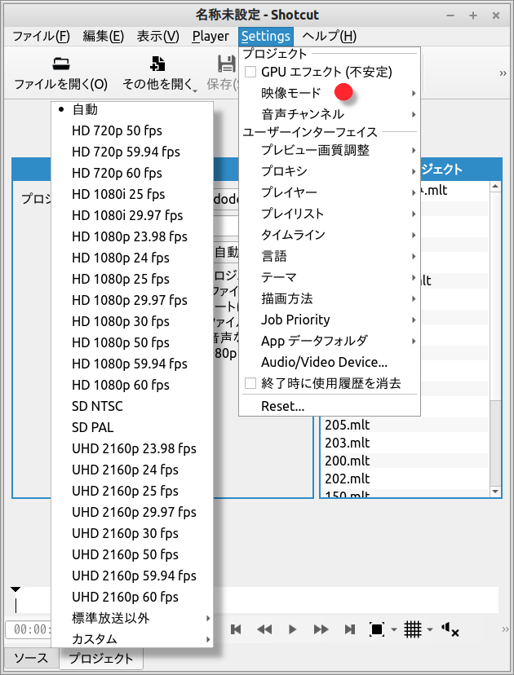This screenshot has height=675, width=514.
Task: Open the Player menu
Action: click(210, 36)
